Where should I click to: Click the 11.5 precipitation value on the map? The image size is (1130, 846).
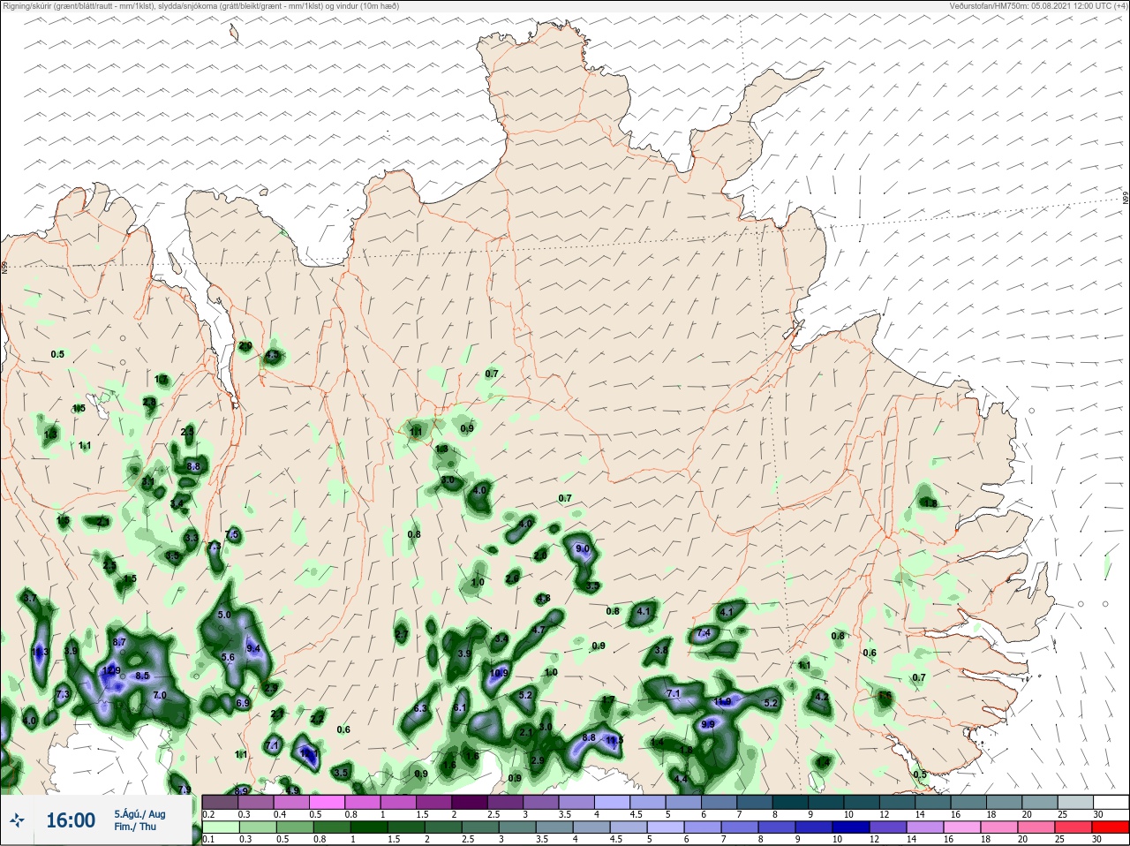(x=614, y=740)
